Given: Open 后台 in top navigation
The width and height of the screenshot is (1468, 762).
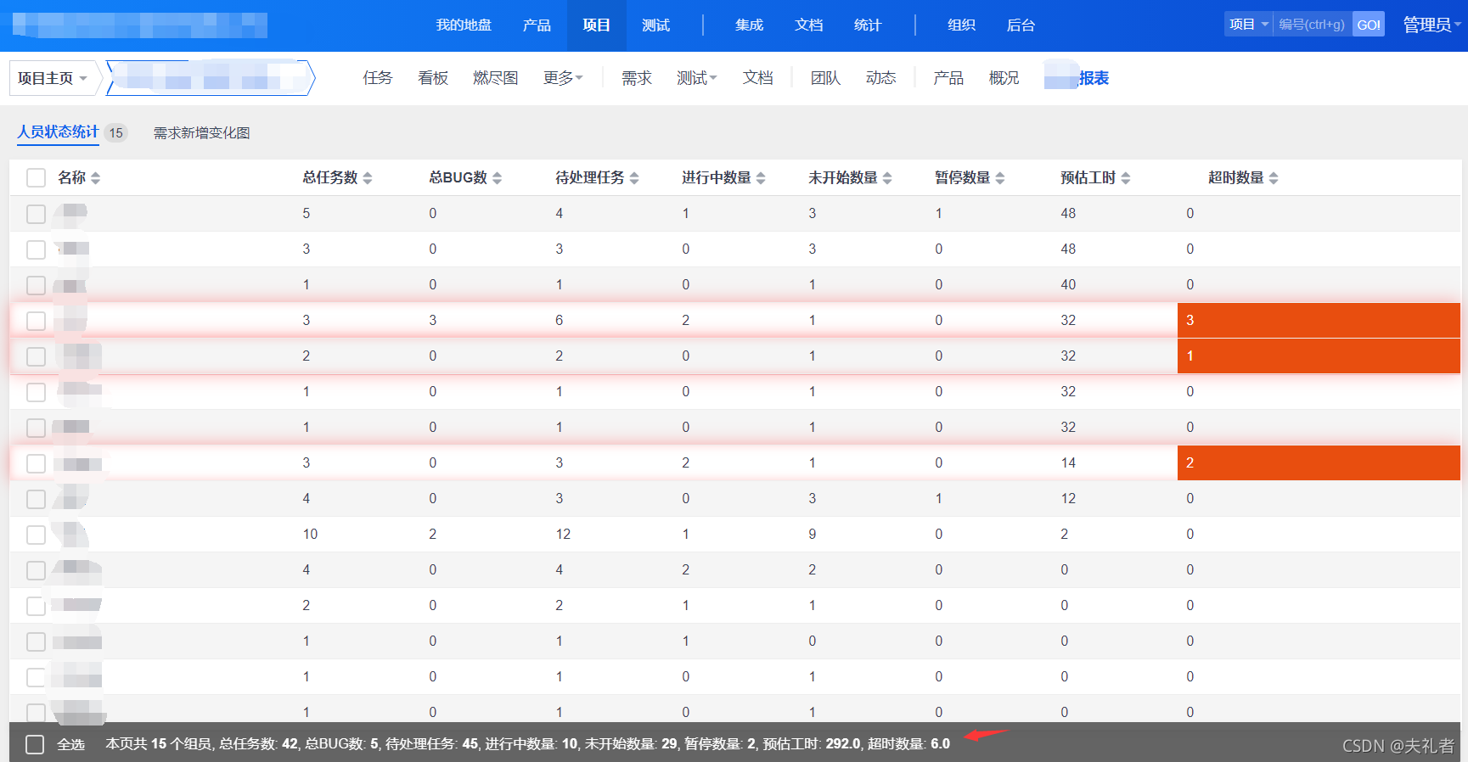Looking at the screenshot, I should 1021,25.
